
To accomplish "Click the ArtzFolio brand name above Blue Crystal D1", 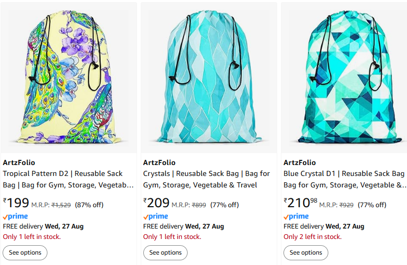I will (x=300, y=162).
